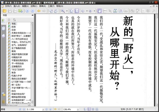Go to previous view with the status bar yellow arrow
Image resolution: width=159 pixels, height=112 pixels.
(x=55, y=109)
